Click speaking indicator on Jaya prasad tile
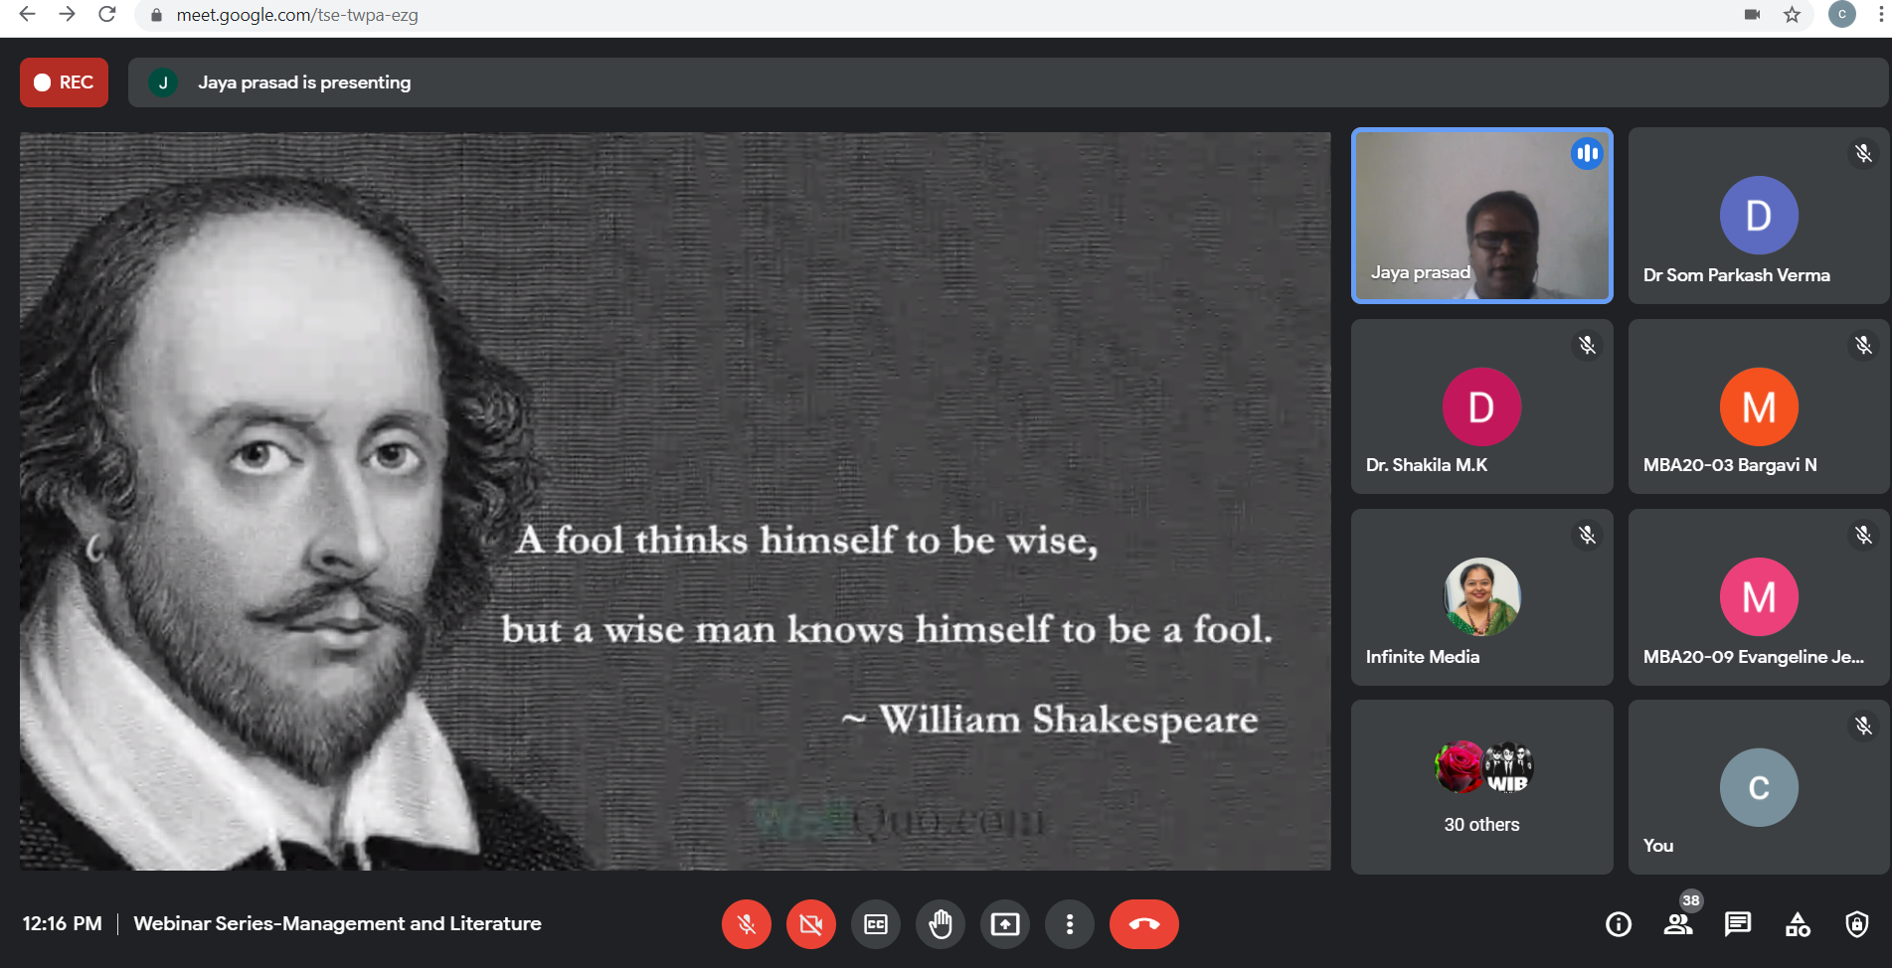This screenshot has height=968, width=1892. 1587,153
